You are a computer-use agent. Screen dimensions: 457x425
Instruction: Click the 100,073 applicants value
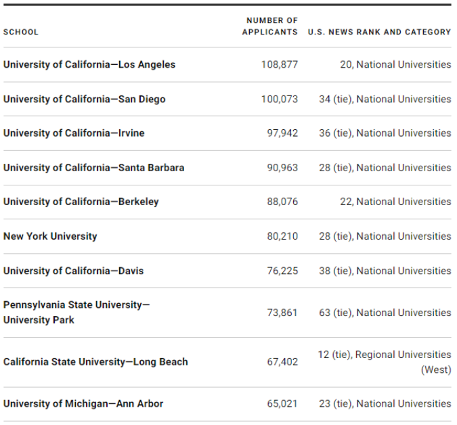[x=279, y=99]
